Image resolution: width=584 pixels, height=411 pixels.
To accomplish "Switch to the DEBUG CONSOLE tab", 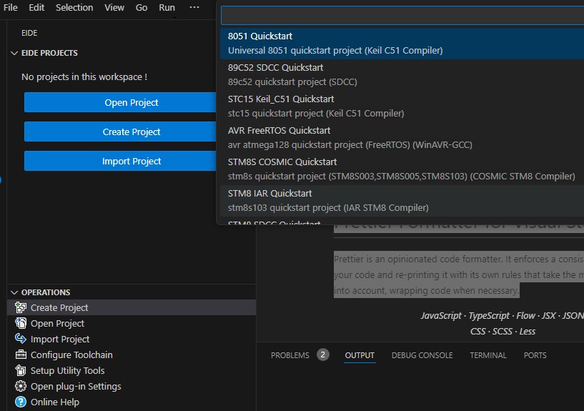I will [422, 355].
